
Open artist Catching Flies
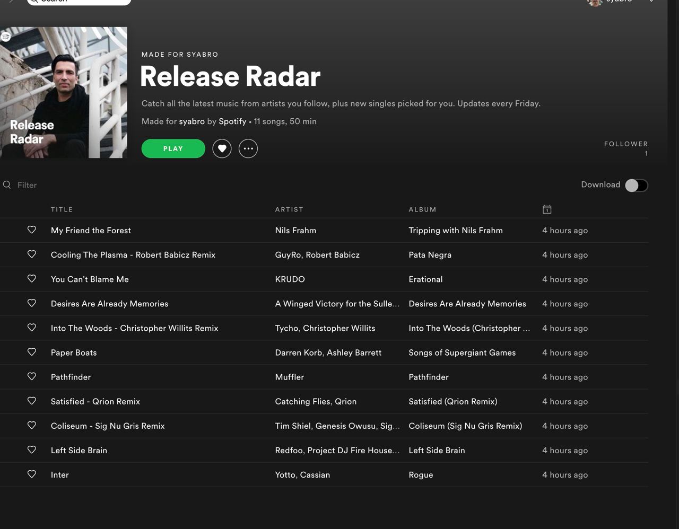point(302,401)
